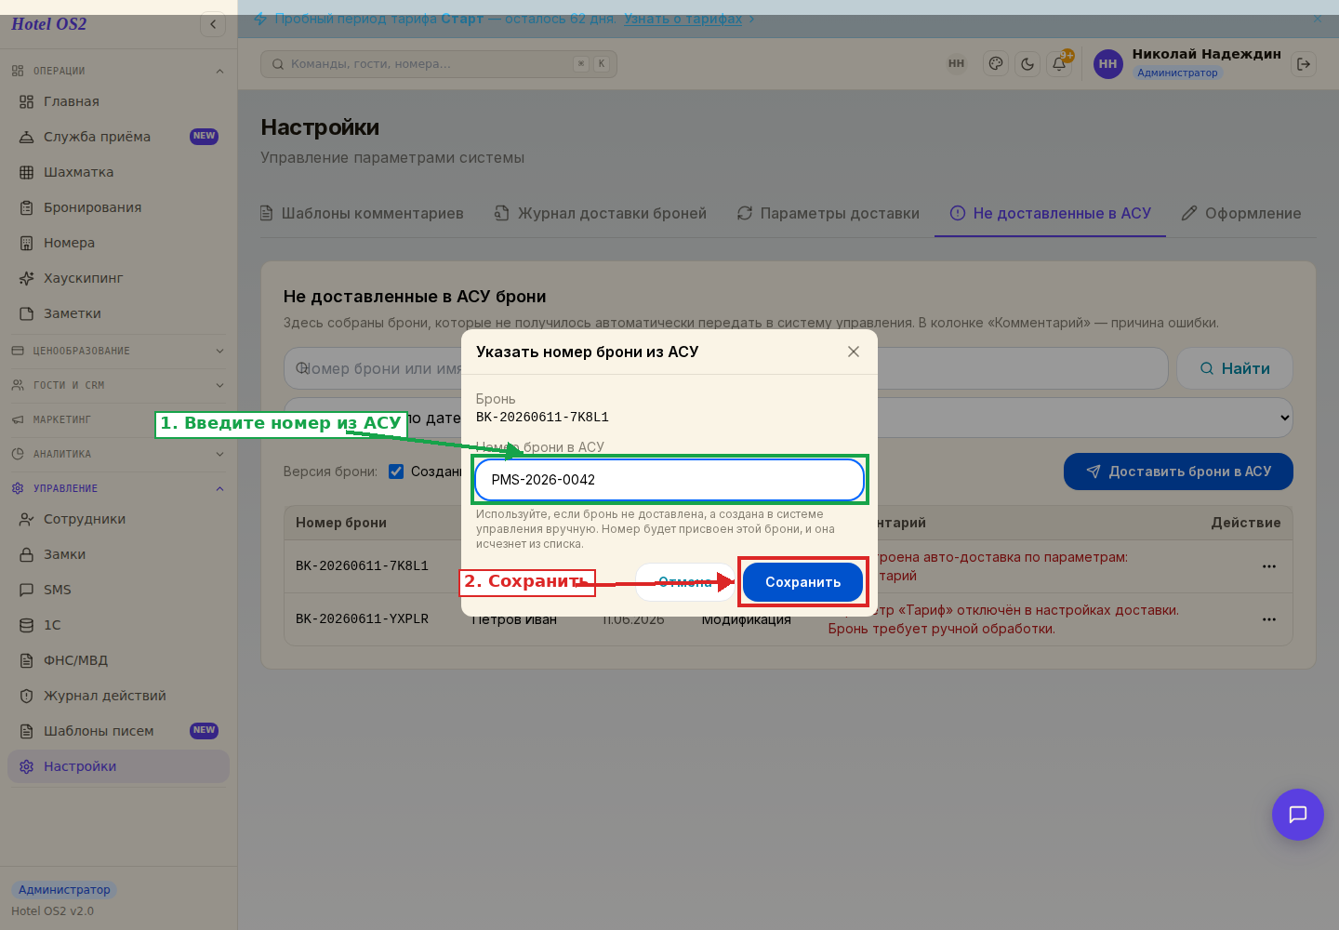Click the logout icon next to the user name

[1304, 64]
